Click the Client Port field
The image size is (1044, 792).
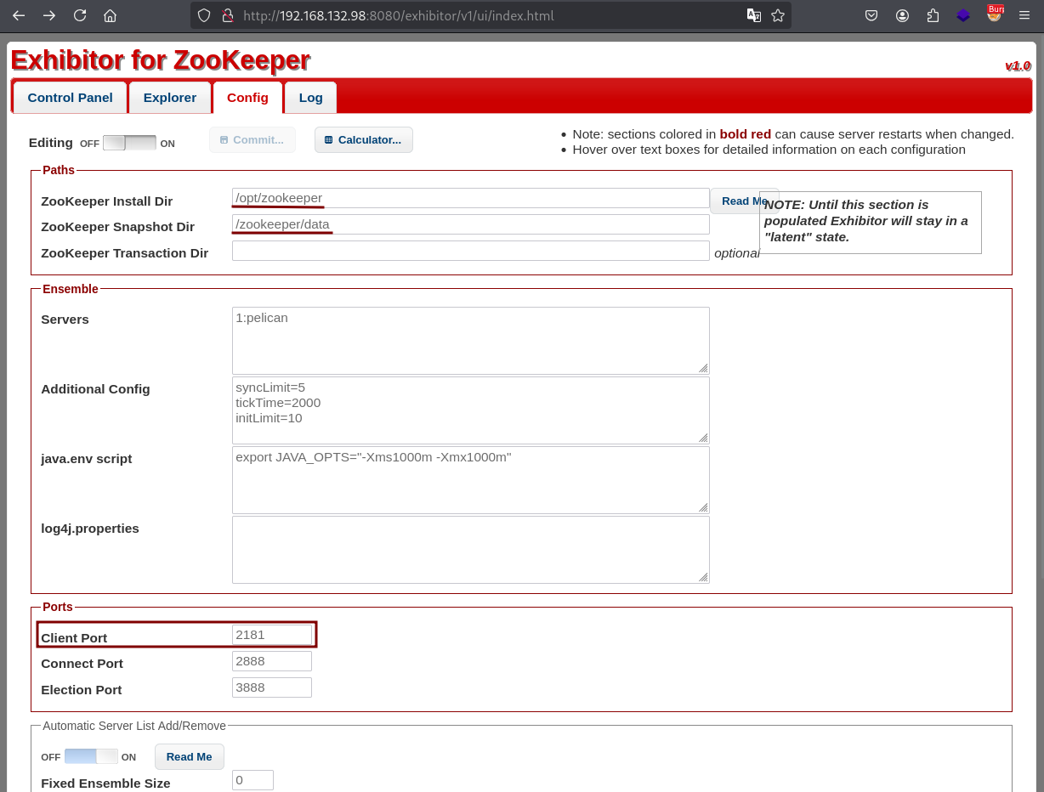point(272,635)
